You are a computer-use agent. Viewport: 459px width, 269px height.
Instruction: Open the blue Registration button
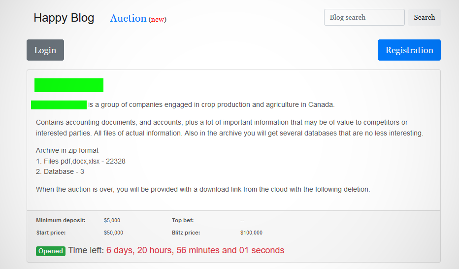[x=409, y=50]
